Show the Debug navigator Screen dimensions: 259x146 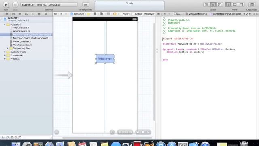click(x=33, y=14)
